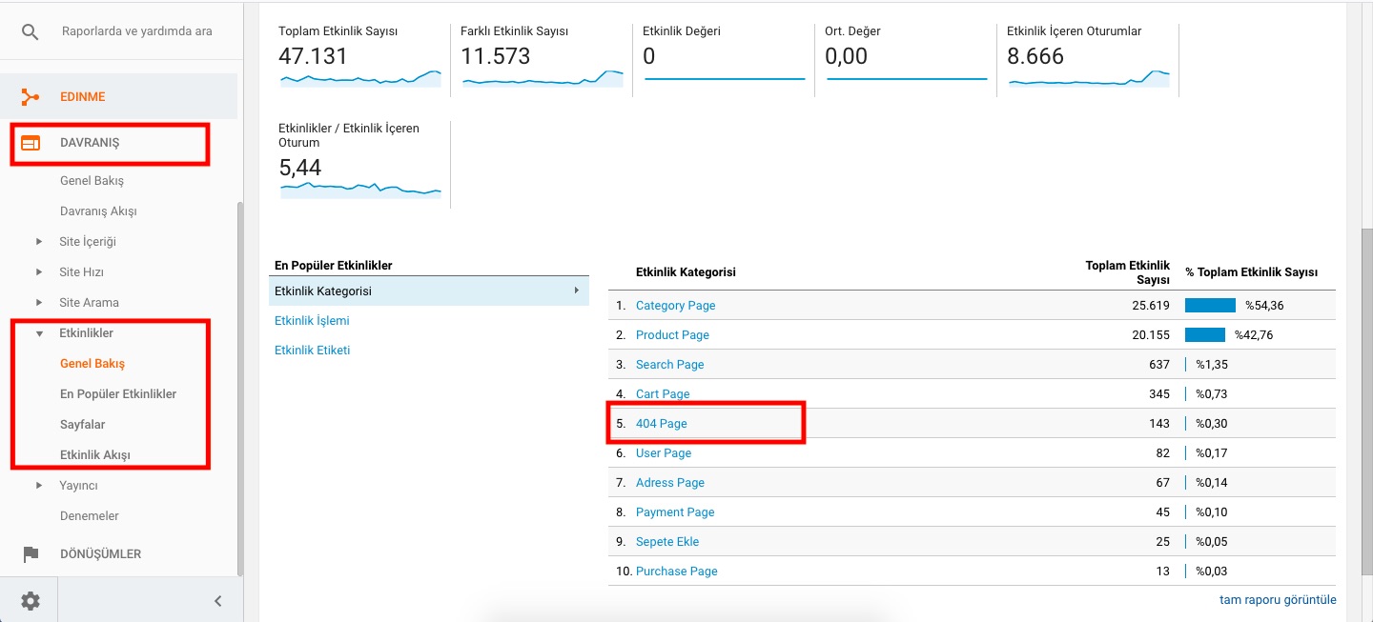The image size is (1373, 622).
Task: Open the Sepete Ekle event link
Action: 667,542
